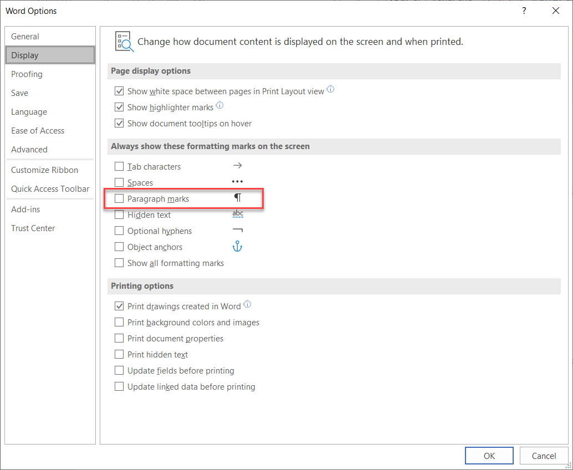Click the hidden text abc symbol
The height and width of the screenshot is (470, 573).
238,214
